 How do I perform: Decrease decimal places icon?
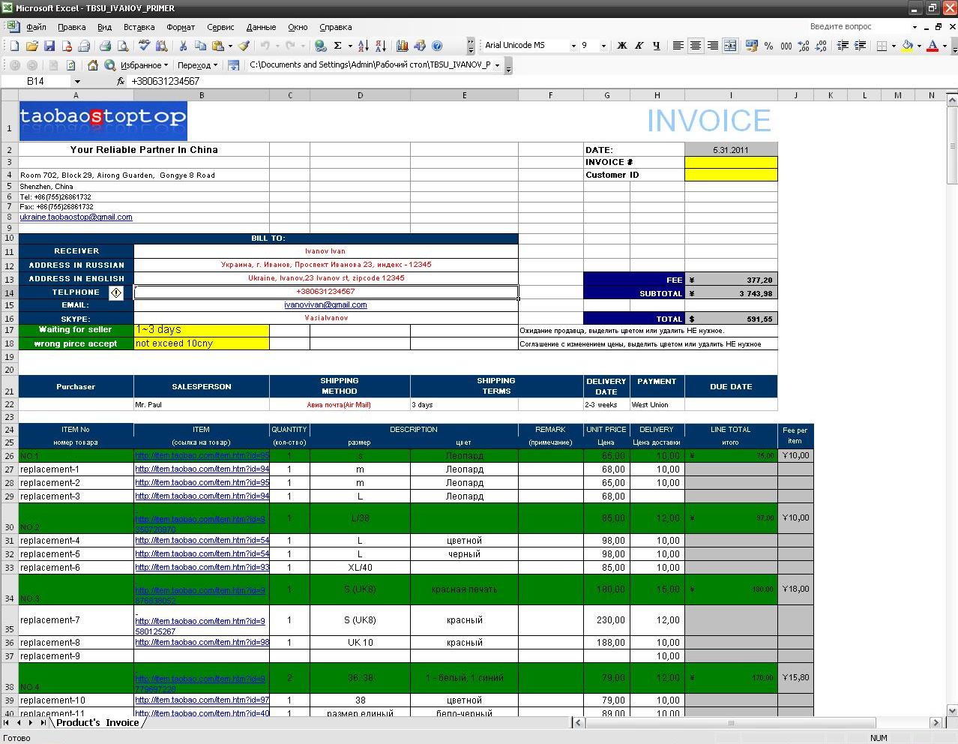[821, 46]
